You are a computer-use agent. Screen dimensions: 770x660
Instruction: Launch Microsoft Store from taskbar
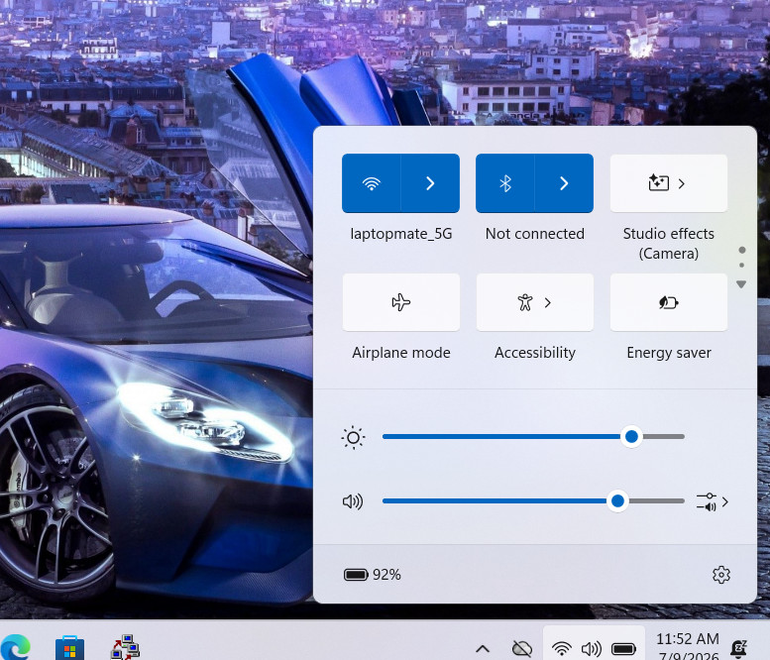pyautogui.click(x=69, y=648)
